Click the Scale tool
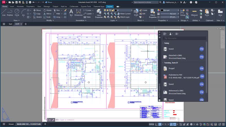 pyautogui.click(x=47, y=17)
